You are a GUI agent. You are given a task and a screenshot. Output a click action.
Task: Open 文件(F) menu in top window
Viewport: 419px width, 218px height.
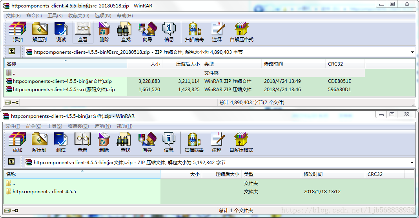[13, 15]
